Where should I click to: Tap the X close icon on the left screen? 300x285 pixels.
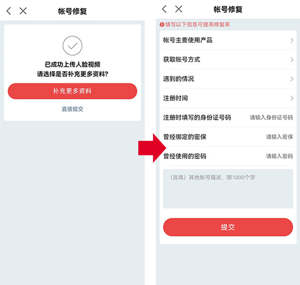tap(23, 11)
